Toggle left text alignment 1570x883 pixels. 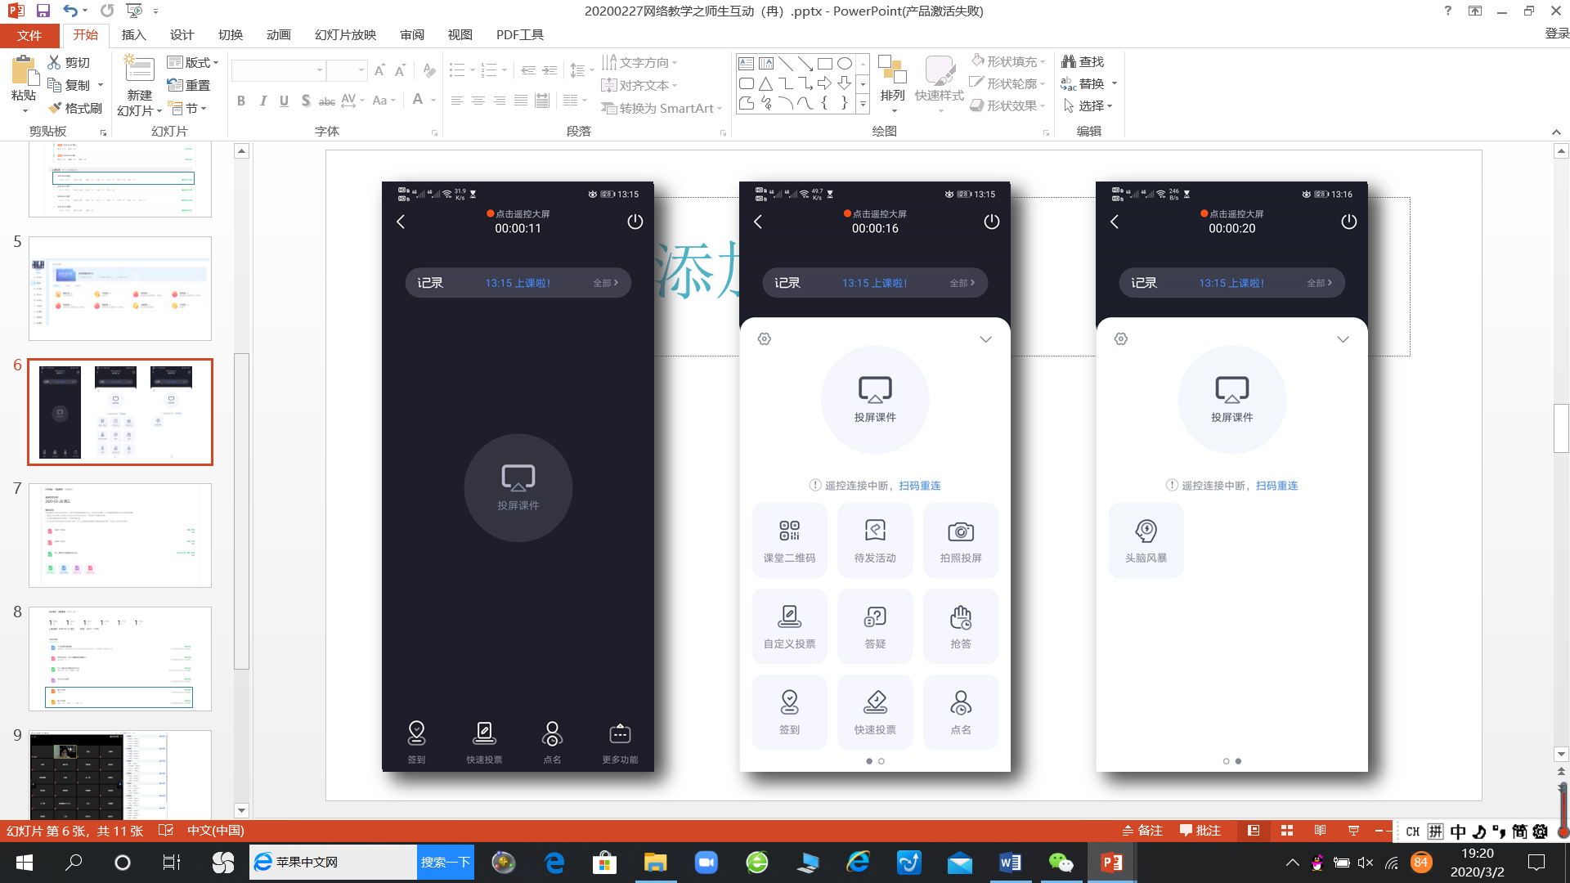[456, 101]
